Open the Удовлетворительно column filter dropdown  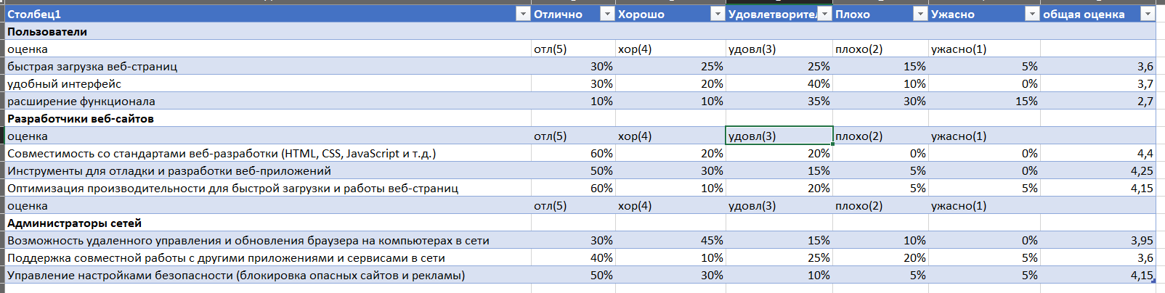pos(824,14)
